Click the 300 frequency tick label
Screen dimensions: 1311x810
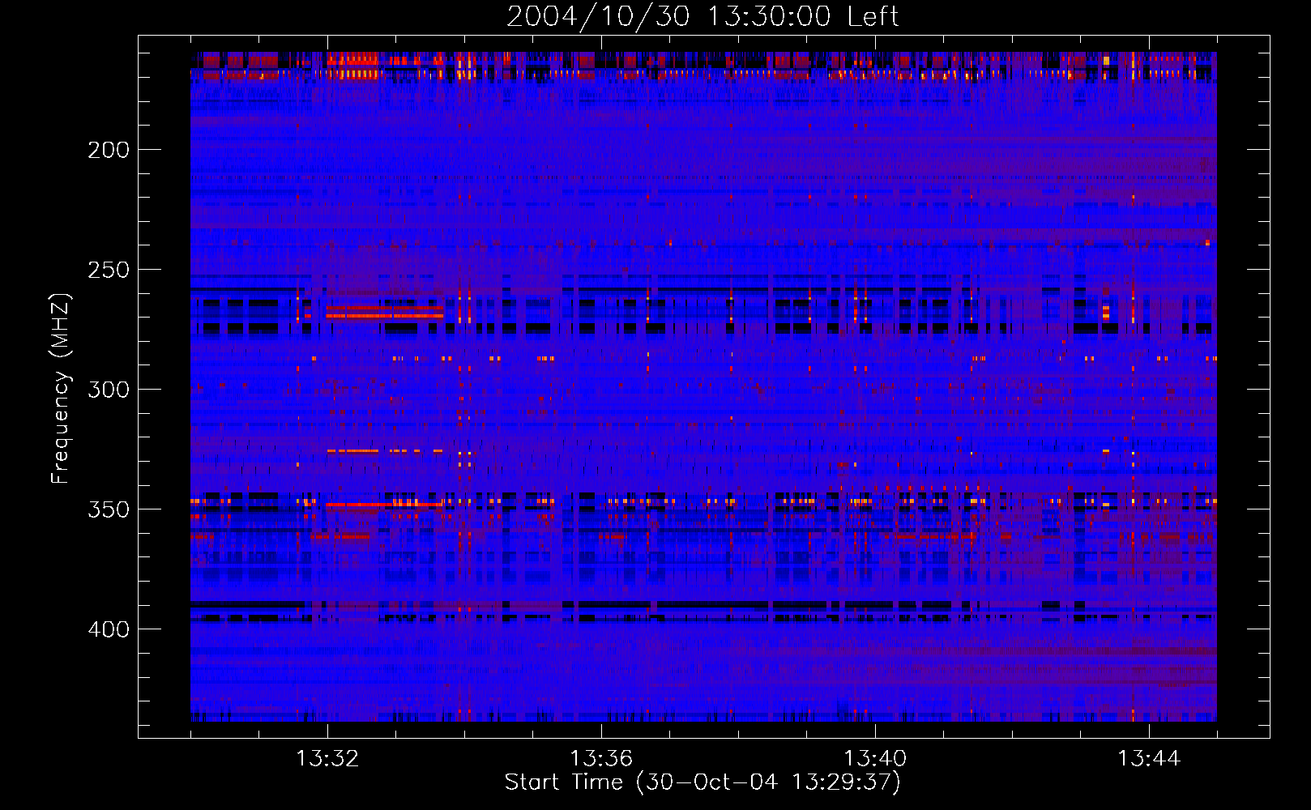click(x=109, y=390)
